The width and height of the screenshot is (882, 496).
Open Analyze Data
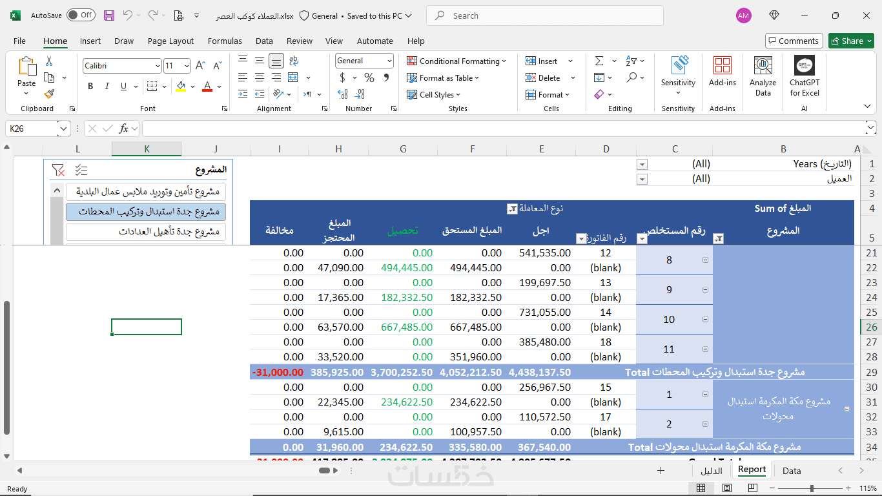[763, 76]
